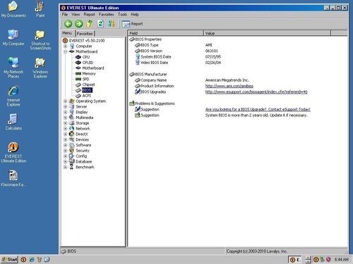Click the Up level toolbar icon
The image size is (353, 264).
90,24
